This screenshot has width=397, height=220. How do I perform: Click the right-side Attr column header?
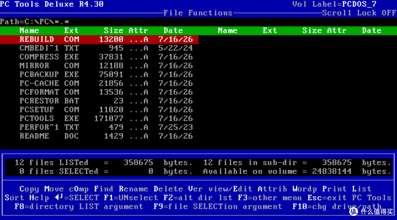(x=337, y=30)
